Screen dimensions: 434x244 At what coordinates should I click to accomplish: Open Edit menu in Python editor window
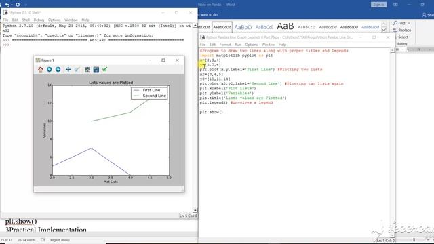tap(212, 45)
